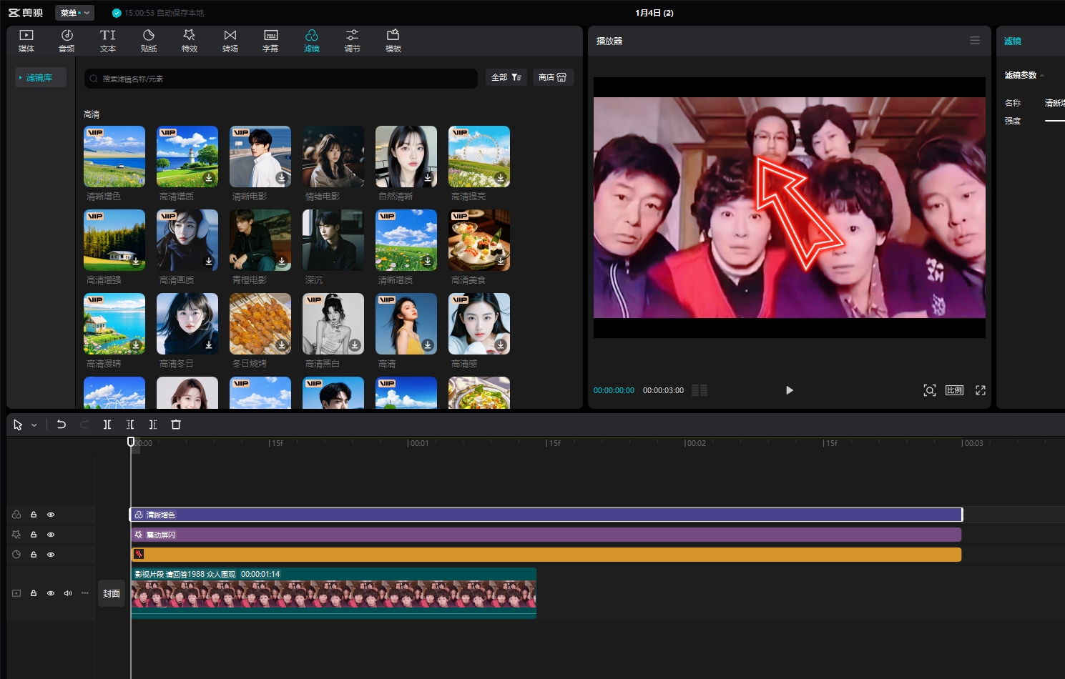Toggle filter track visibility eye

pyautogui.click(x=51, y=515)
